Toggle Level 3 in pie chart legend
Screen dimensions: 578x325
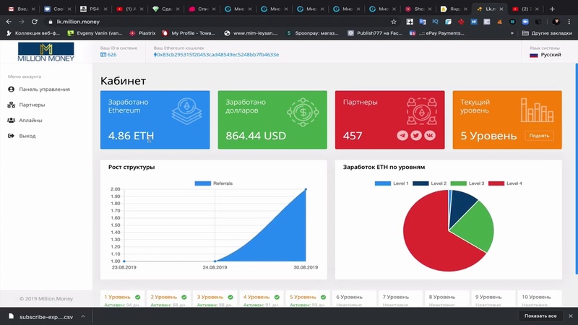point(467,183)
